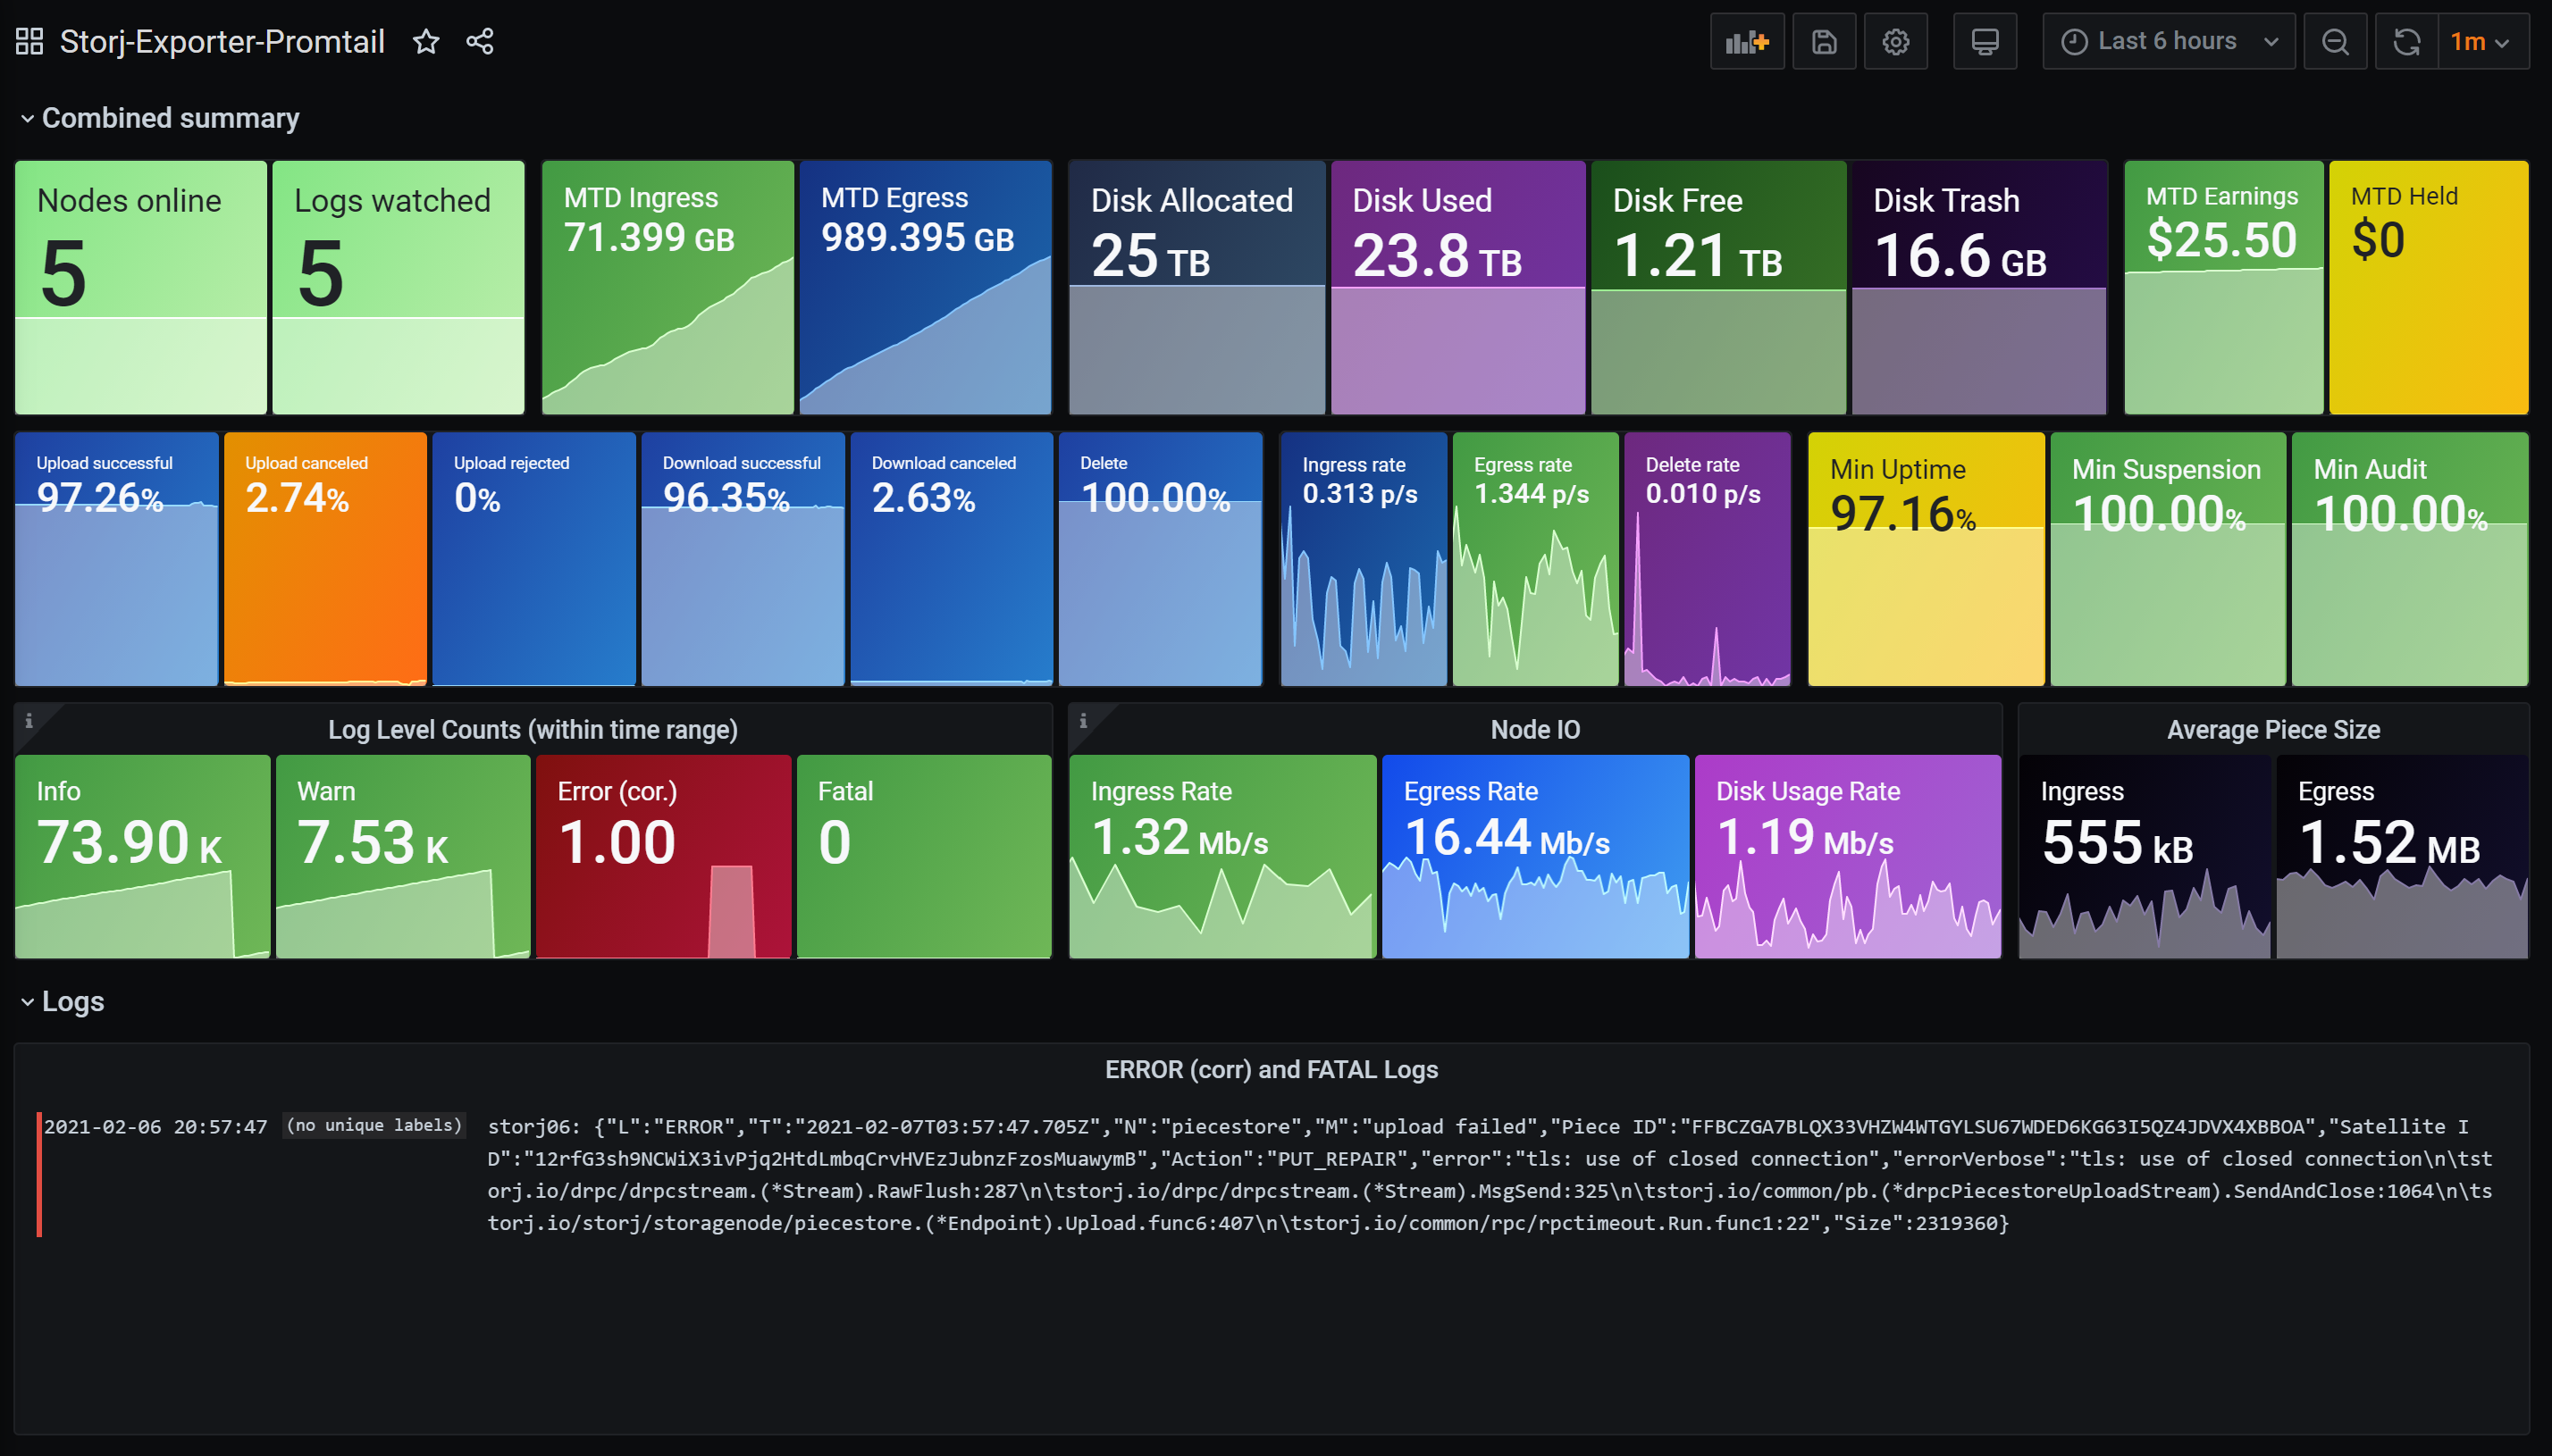
Task: Click Average Piece Size Ingress stat
Action: pos(2144,857)
